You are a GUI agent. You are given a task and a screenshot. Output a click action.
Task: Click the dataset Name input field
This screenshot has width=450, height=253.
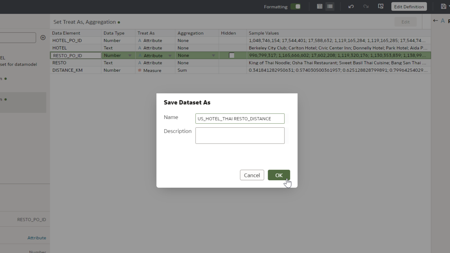pos(240,118)
